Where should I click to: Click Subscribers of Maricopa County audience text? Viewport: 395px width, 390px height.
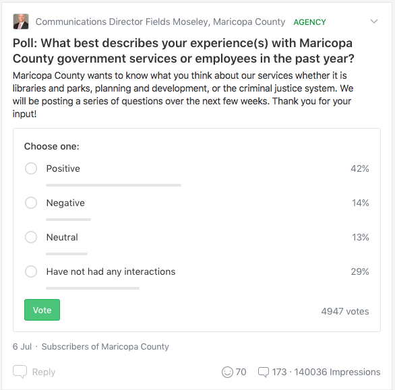click(x=105, y=347)
